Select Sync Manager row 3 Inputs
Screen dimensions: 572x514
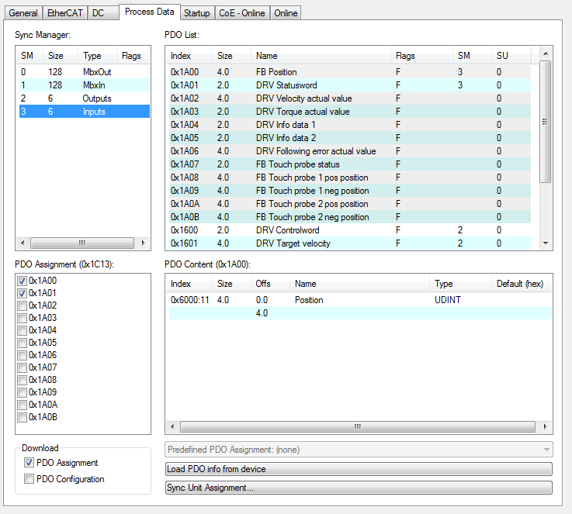[x=85, y=112]
